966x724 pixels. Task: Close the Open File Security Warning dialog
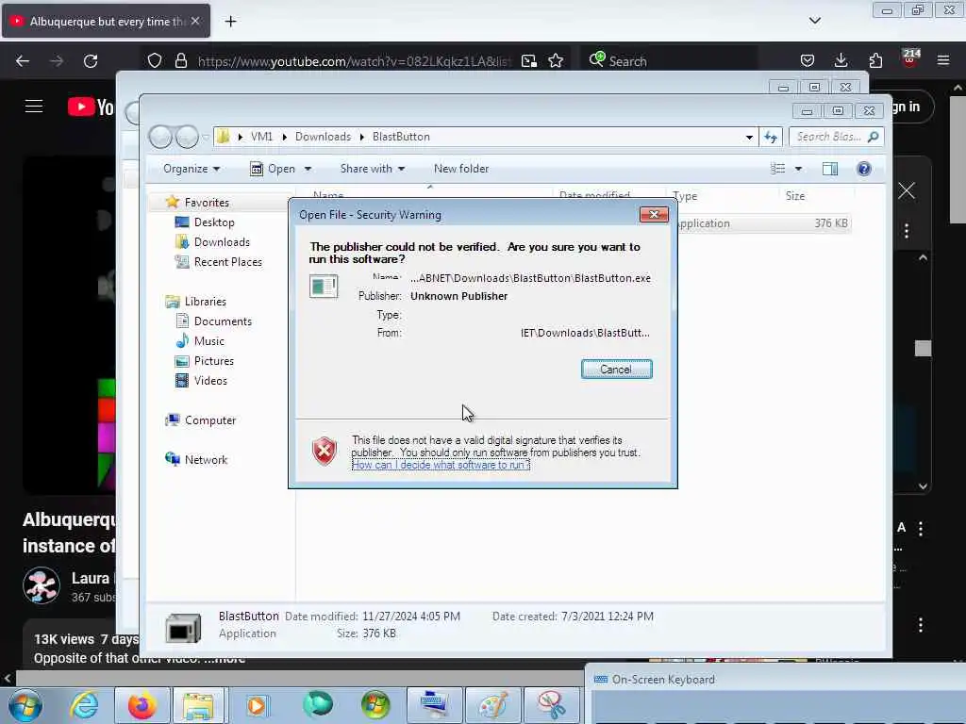click(654, 214)
